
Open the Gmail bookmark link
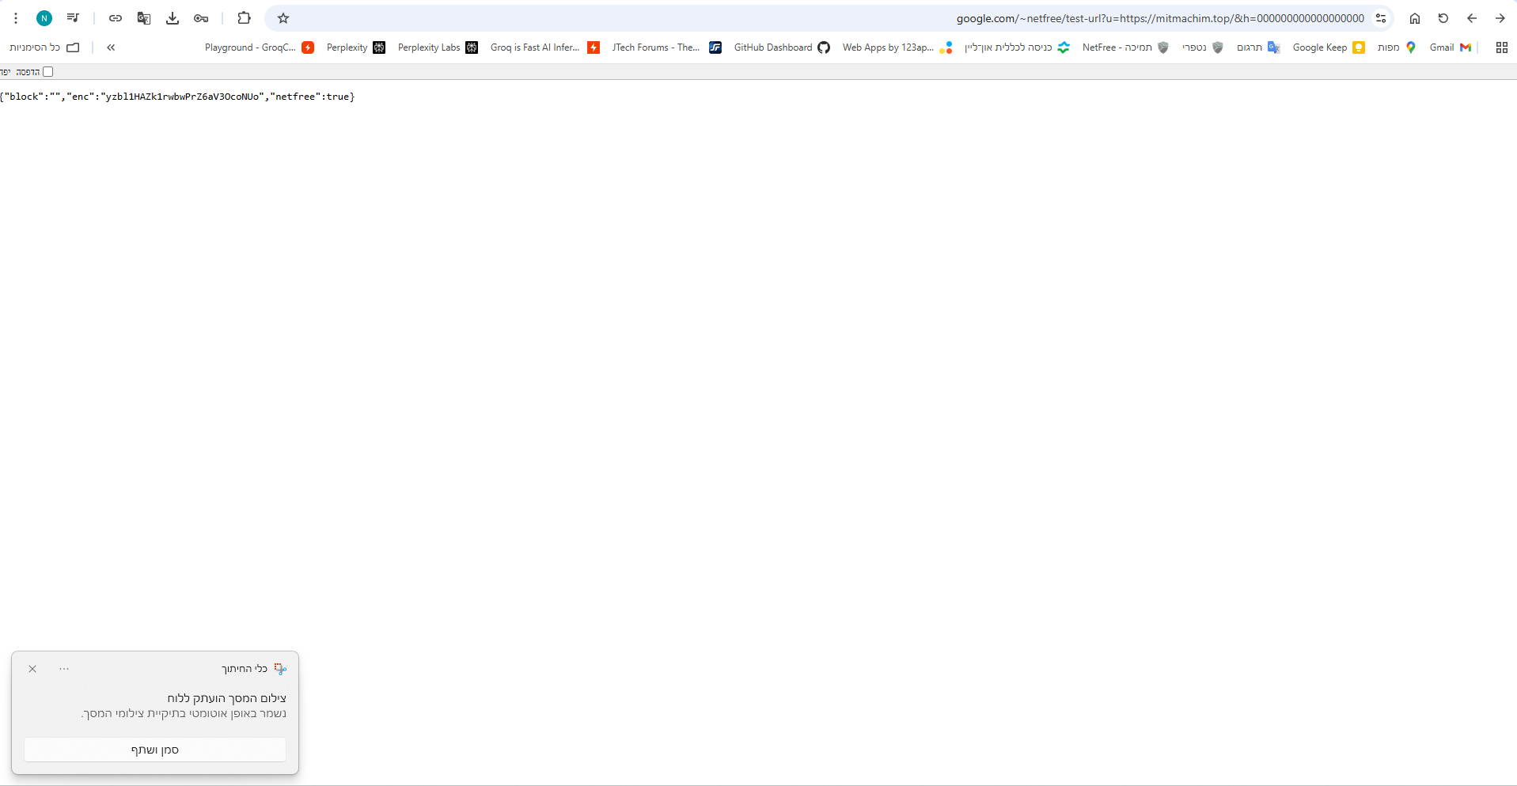(x=1448, y=47)
